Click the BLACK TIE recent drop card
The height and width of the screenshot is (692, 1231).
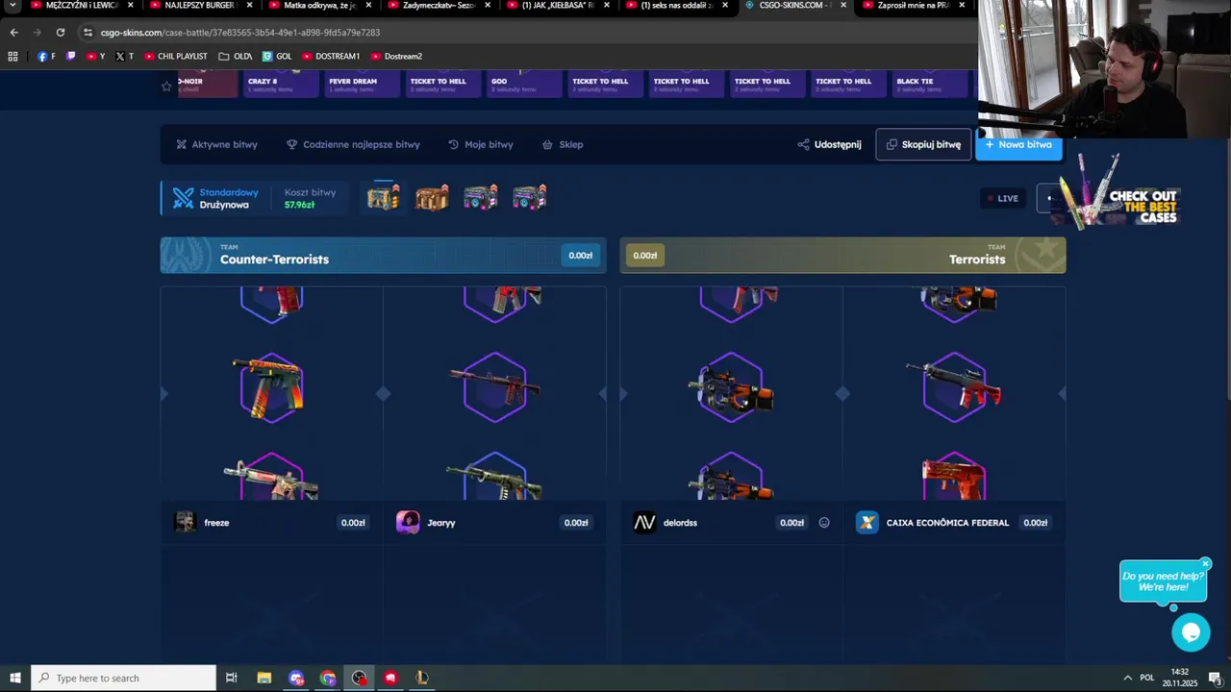[x=929, y=85]
